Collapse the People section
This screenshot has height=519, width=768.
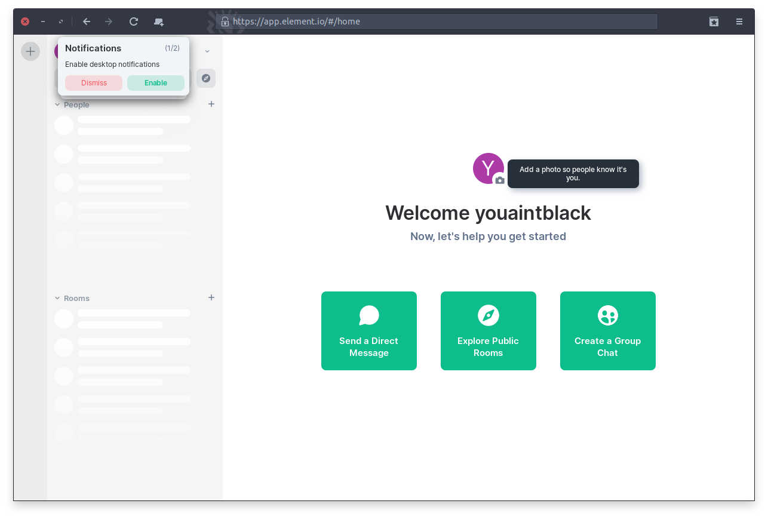tap(58, 105)
